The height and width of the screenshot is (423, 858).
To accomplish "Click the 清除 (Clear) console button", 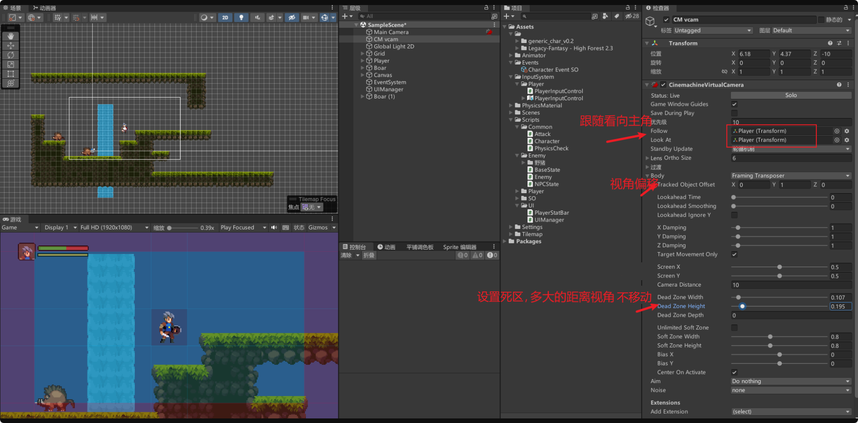I will click(x=346, y=255).
